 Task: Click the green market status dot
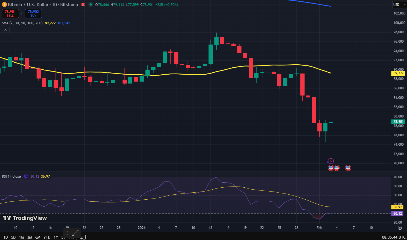click(91, 4)
